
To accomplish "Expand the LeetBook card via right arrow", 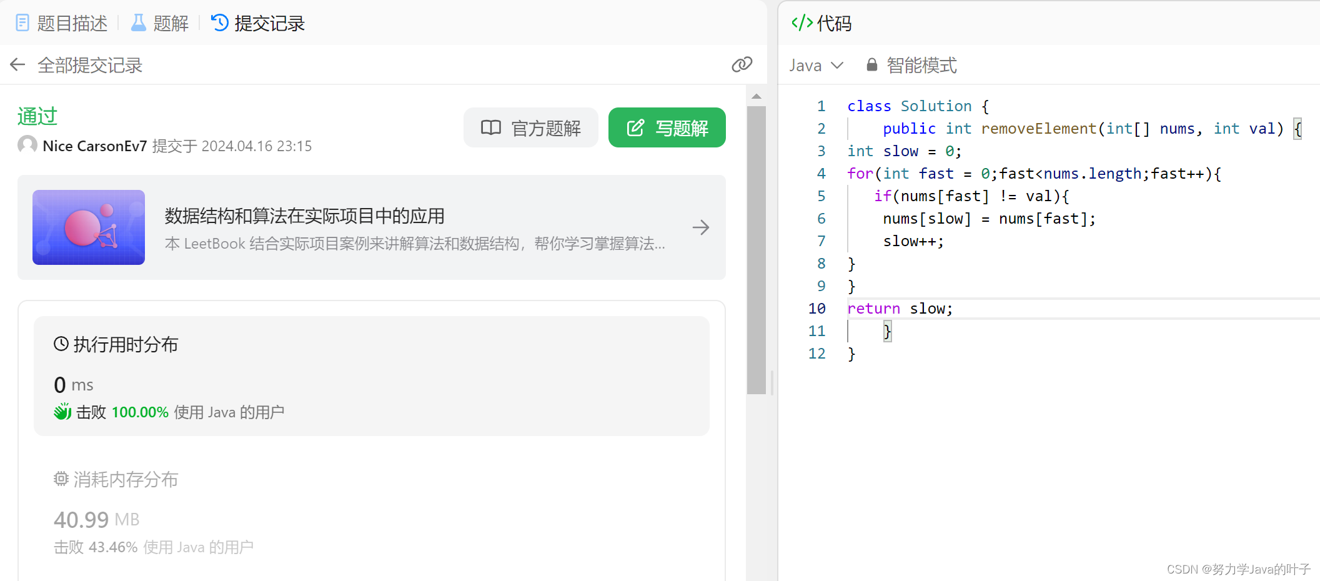I will point(701,227).
